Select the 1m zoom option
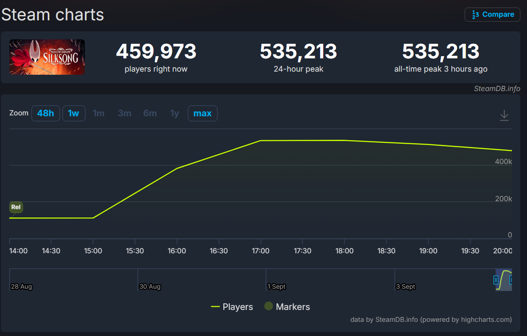The width and height of the screenshot is (527, 336). 99,113
